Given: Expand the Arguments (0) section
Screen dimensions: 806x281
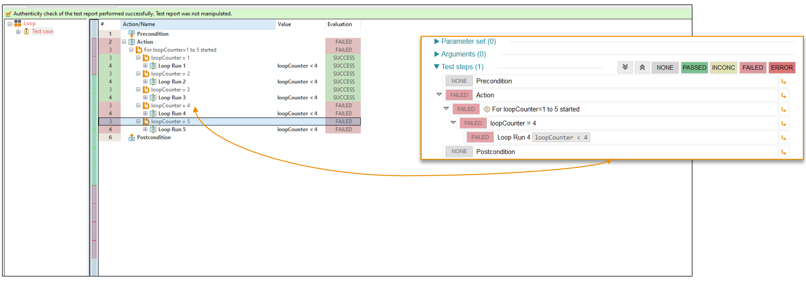Looking at the screenshot, I should [436, 54].
